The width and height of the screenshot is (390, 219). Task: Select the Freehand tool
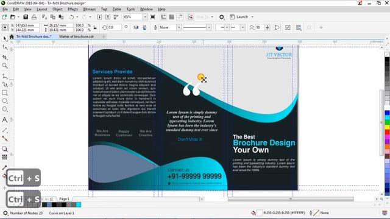4,76
